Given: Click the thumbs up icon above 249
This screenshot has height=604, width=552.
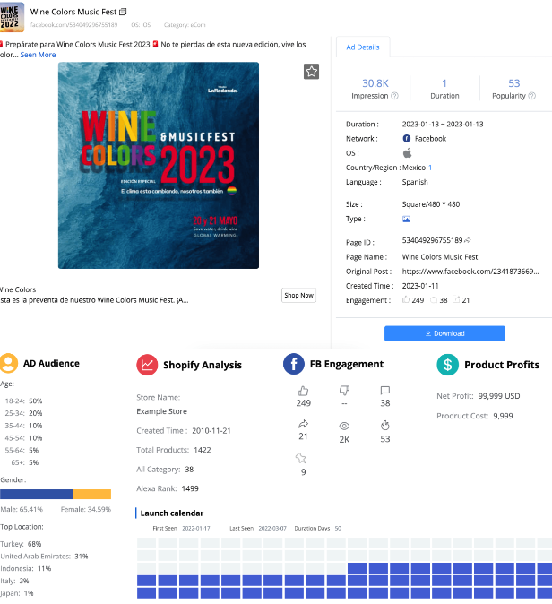Looking at the screenshot, I should point(303,391).
